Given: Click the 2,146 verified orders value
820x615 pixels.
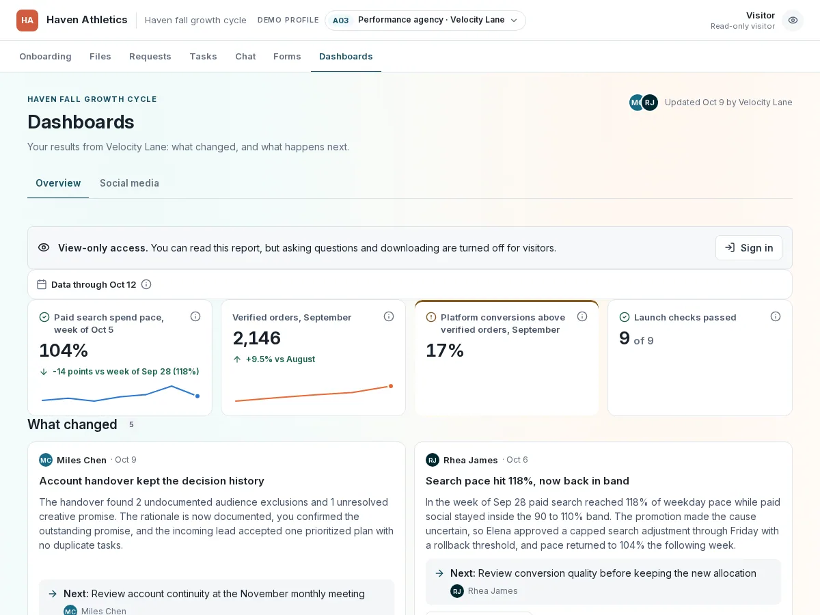Looking at the screenshot, I should (257, 338).
